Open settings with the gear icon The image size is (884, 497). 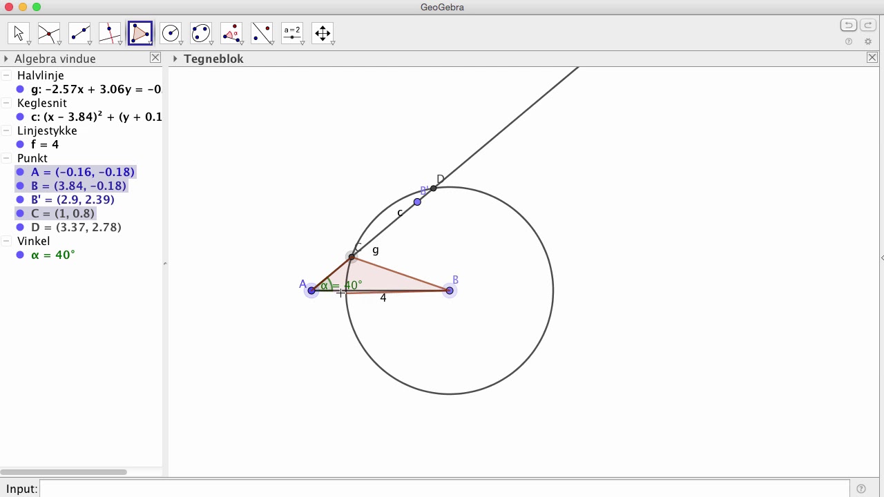pos(868,41)
